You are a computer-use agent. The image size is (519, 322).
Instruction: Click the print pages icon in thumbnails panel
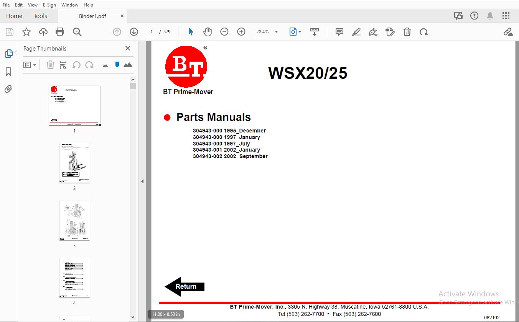(x=63, y=65)
